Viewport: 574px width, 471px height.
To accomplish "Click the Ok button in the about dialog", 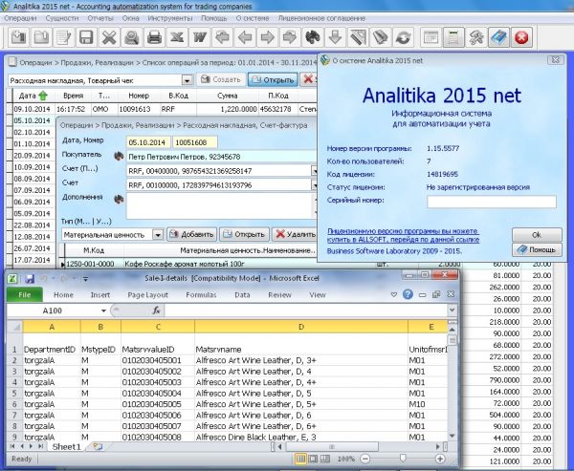I will click(x=537, y=235).
